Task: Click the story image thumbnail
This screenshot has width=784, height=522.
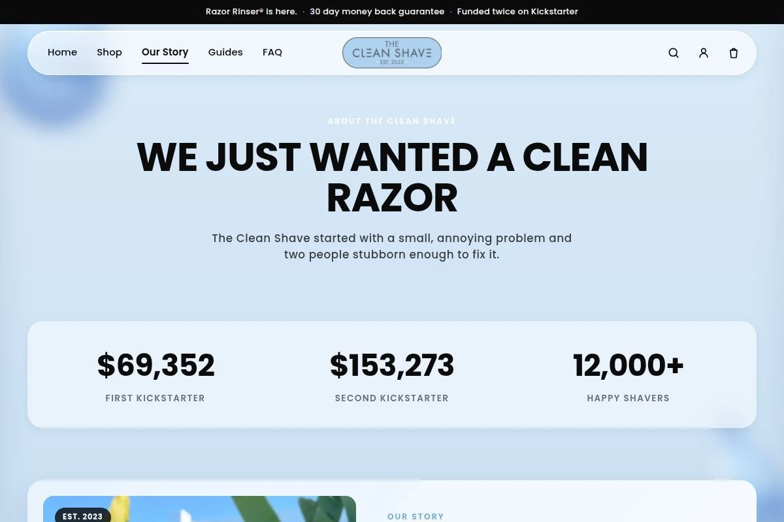Action: pos(199,509)
